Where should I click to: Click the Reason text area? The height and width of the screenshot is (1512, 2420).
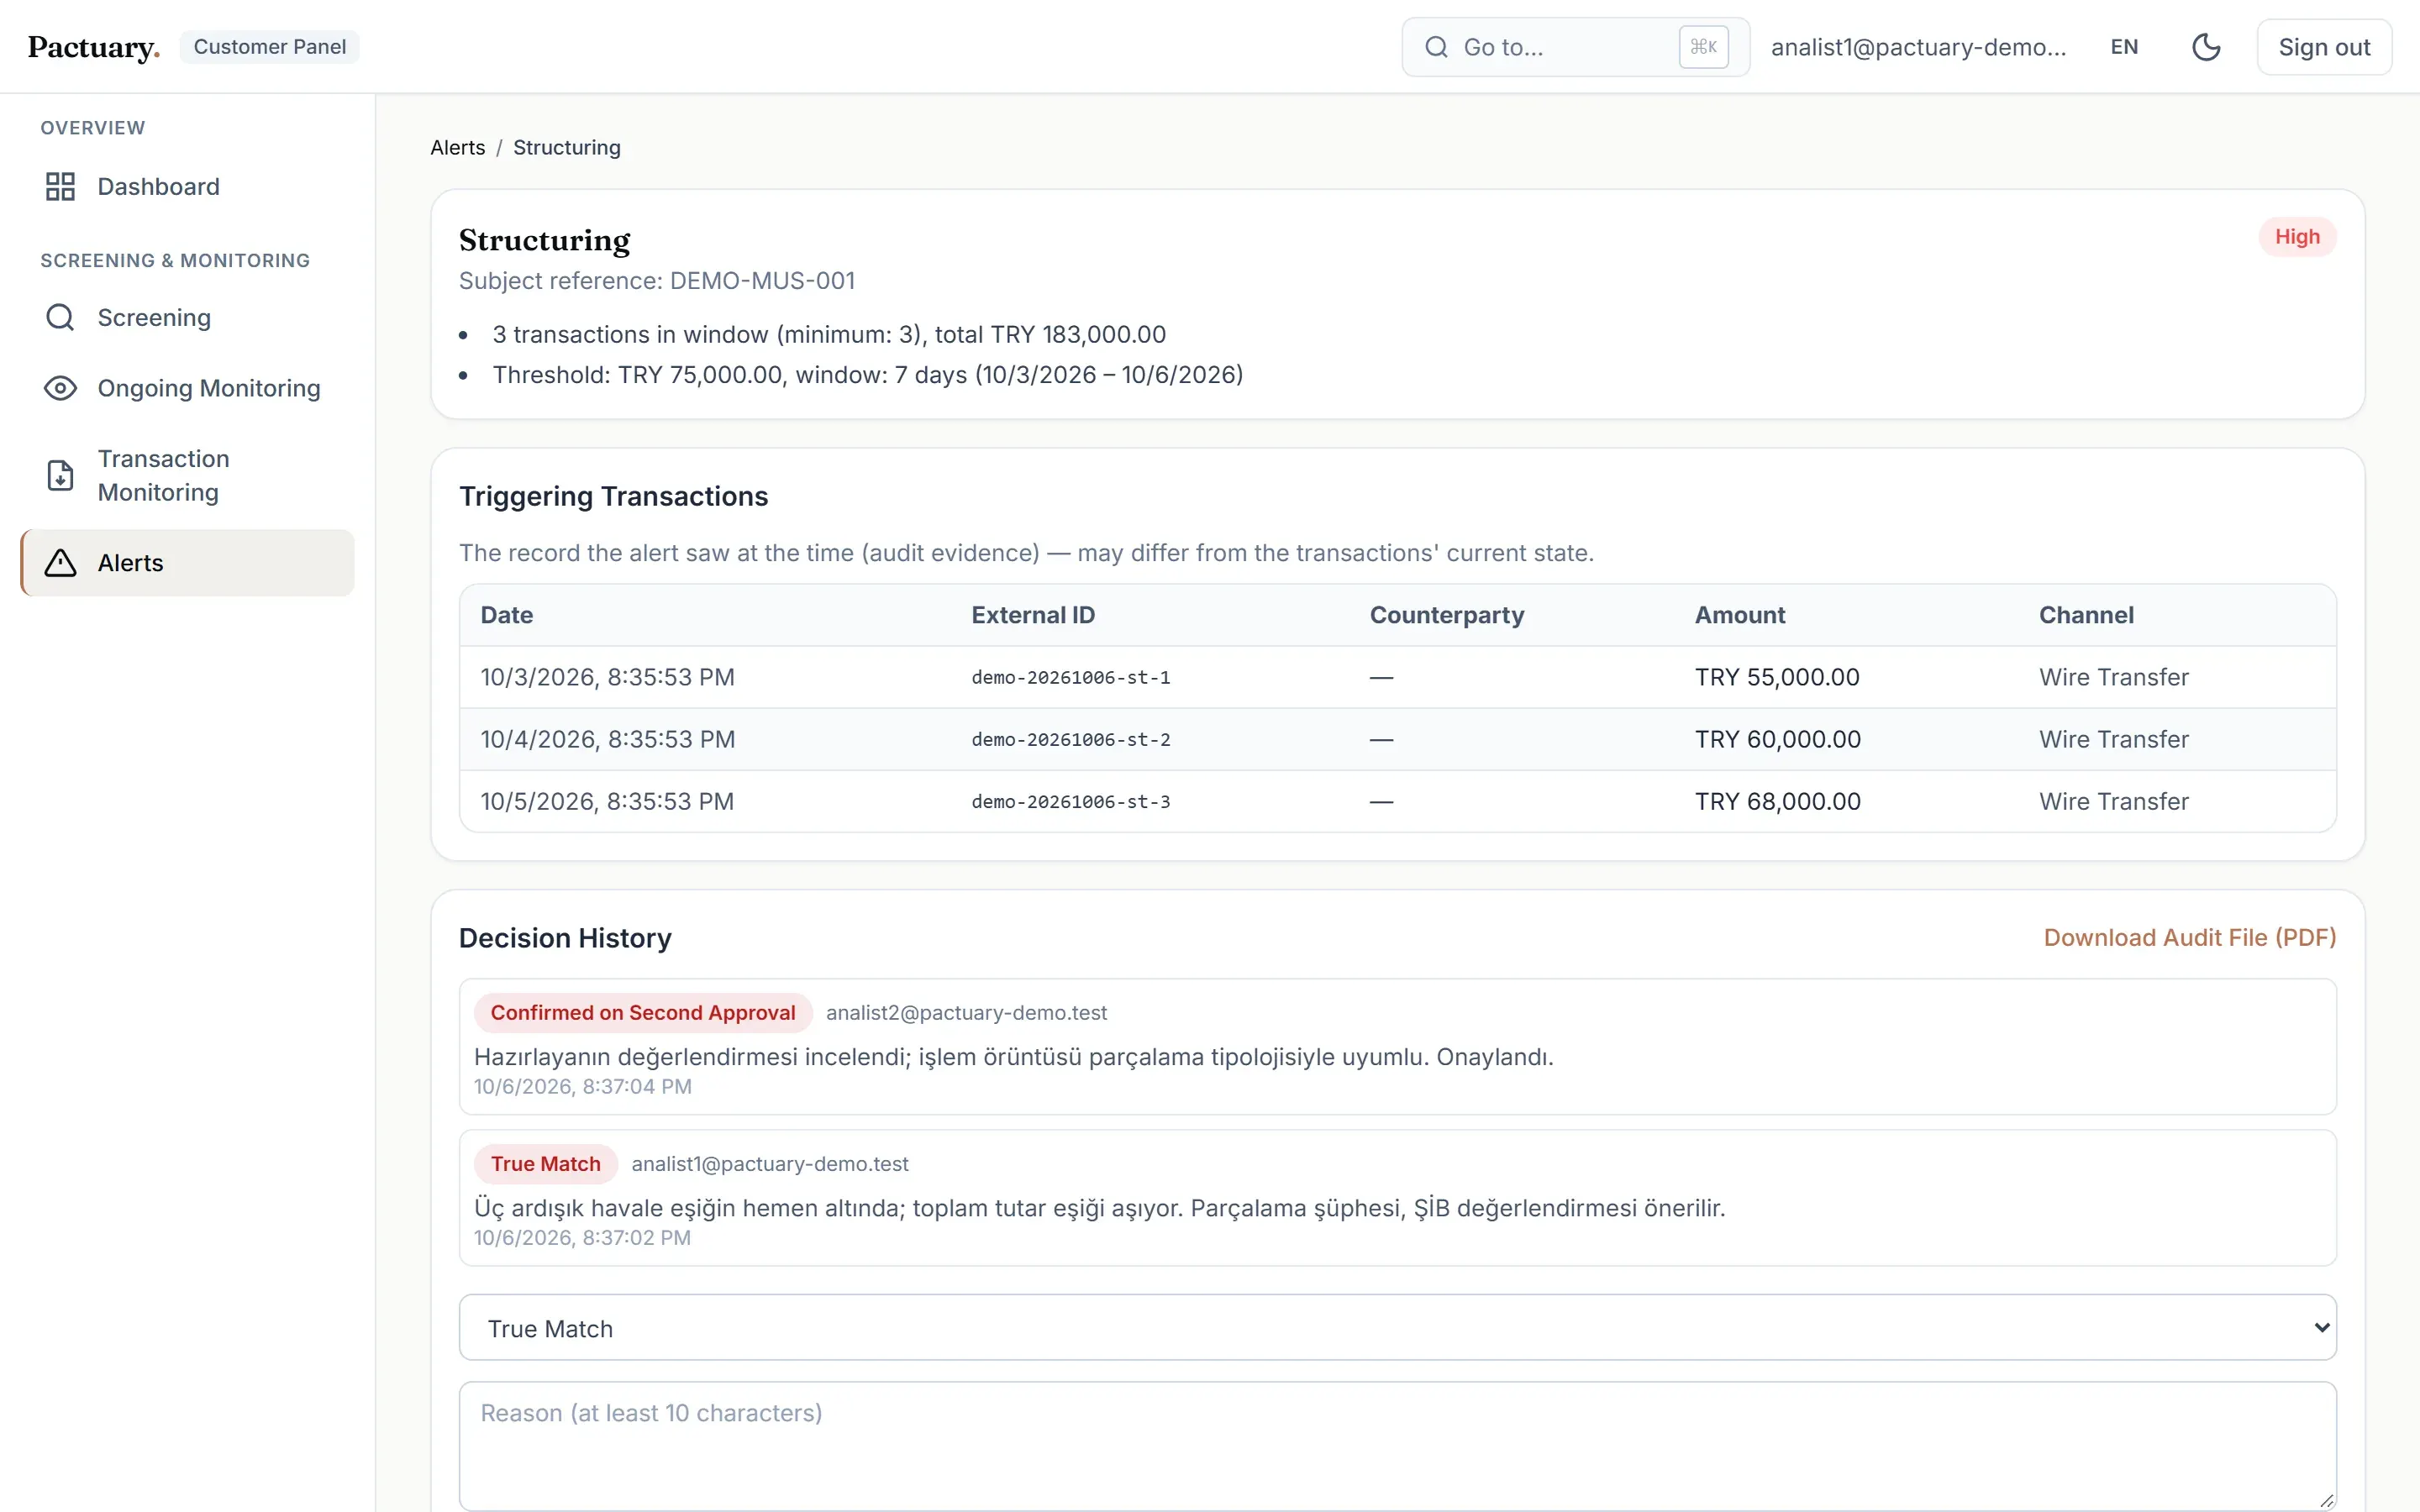tap(1397, 1446)
